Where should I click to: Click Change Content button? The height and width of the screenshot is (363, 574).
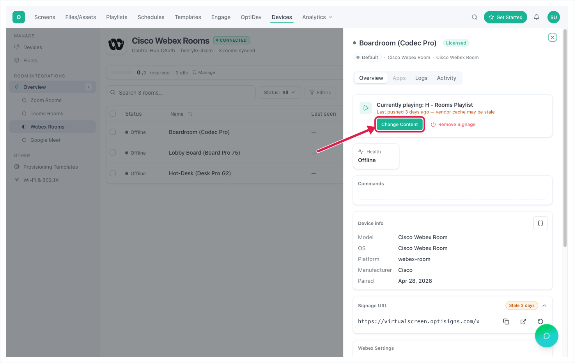400,124
